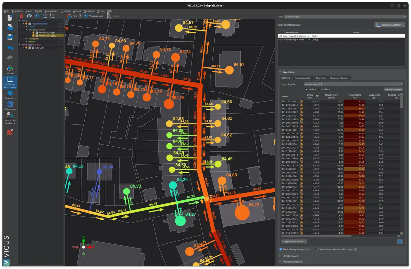Click the pipe icon in DN 250 [24242] row
The height and width of the screenshot is (269, 411).
[x=302, y=102]
